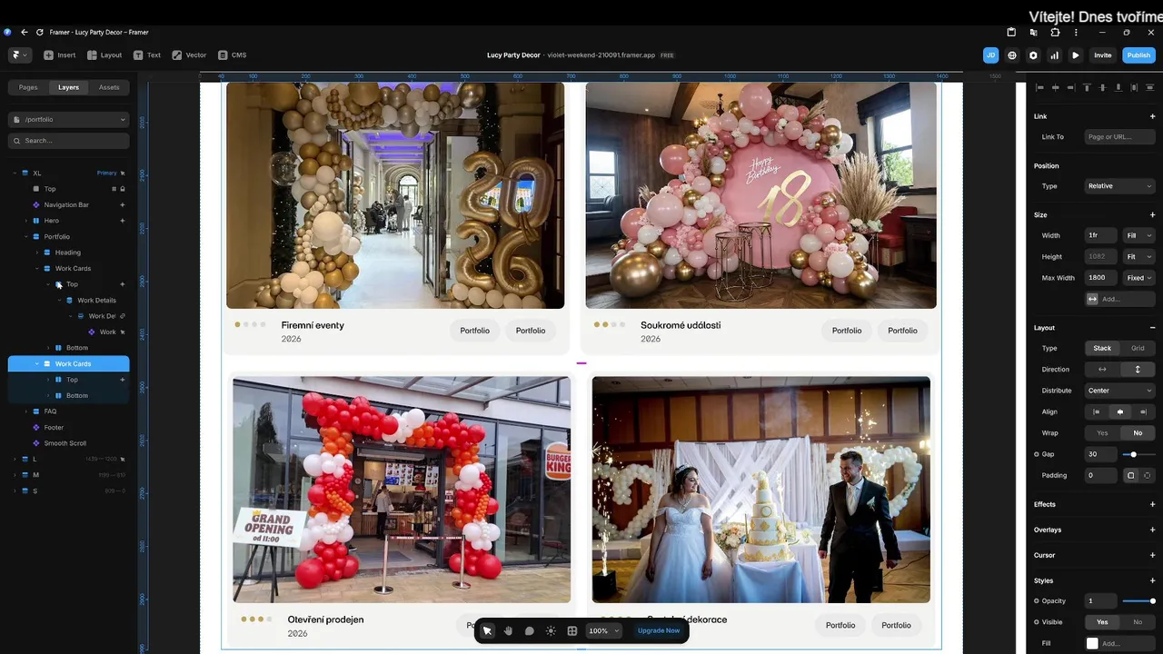Select the Work Details layer
1163x654 pixels.
coord(96,300)
